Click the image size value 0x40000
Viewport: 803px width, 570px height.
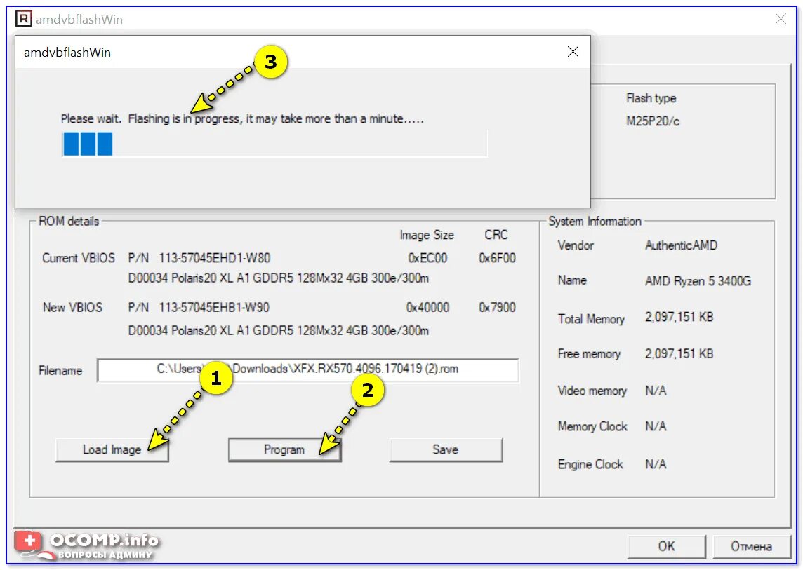[427, 308]
